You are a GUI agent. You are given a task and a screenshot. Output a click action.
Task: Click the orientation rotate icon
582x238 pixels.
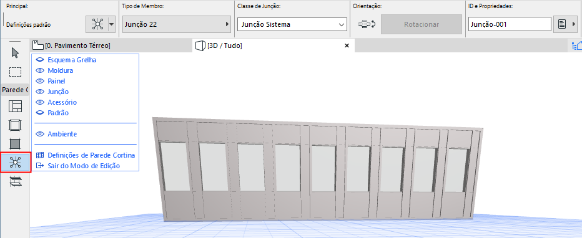tap(367, 24)
